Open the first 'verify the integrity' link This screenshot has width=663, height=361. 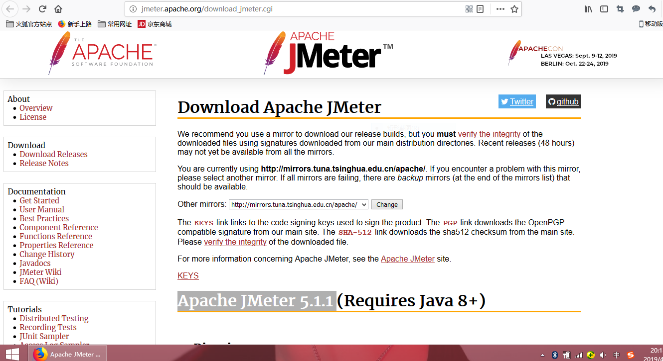pyautogui.click(x=489, y=134)
